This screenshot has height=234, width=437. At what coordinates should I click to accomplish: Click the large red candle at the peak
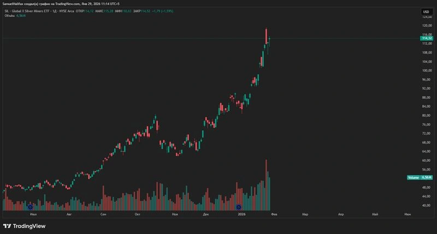coord(266,36)
